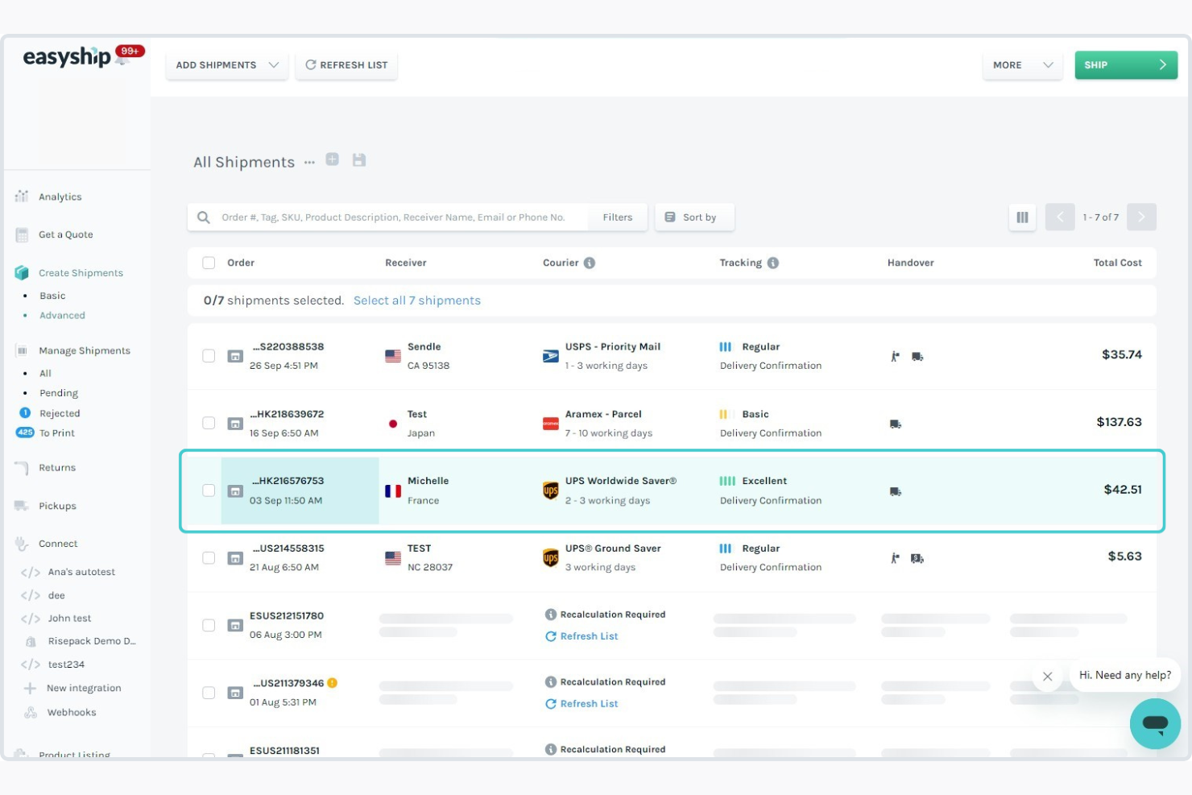The height and width of the screenshot is (795, 1192).
Task: Open All under Manage Shipments
Action: (45, 374)
